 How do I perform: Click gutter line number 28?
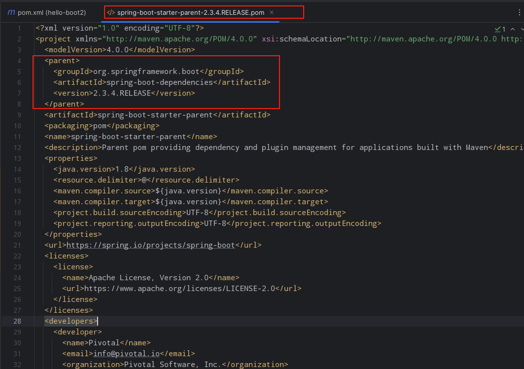coord(17,321)
